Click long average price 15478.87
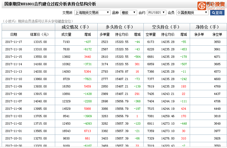This screenshot has height=148, width=227. point(122,72)
